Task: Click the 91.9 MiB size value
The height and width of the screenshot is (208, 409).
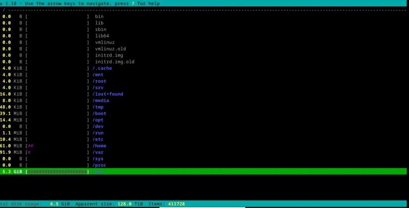Action: [x=11, y=152]
